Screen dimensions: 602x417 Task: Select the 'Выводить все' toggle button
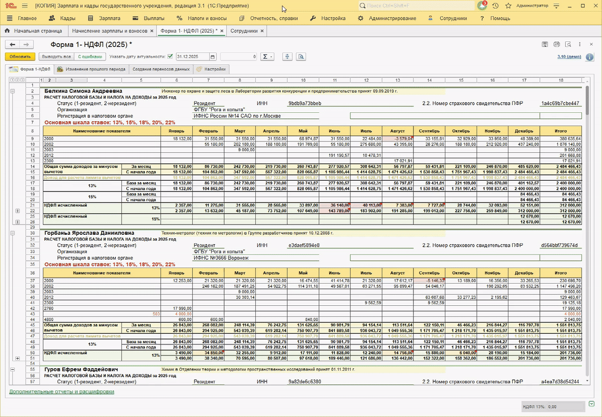(56, 57)
